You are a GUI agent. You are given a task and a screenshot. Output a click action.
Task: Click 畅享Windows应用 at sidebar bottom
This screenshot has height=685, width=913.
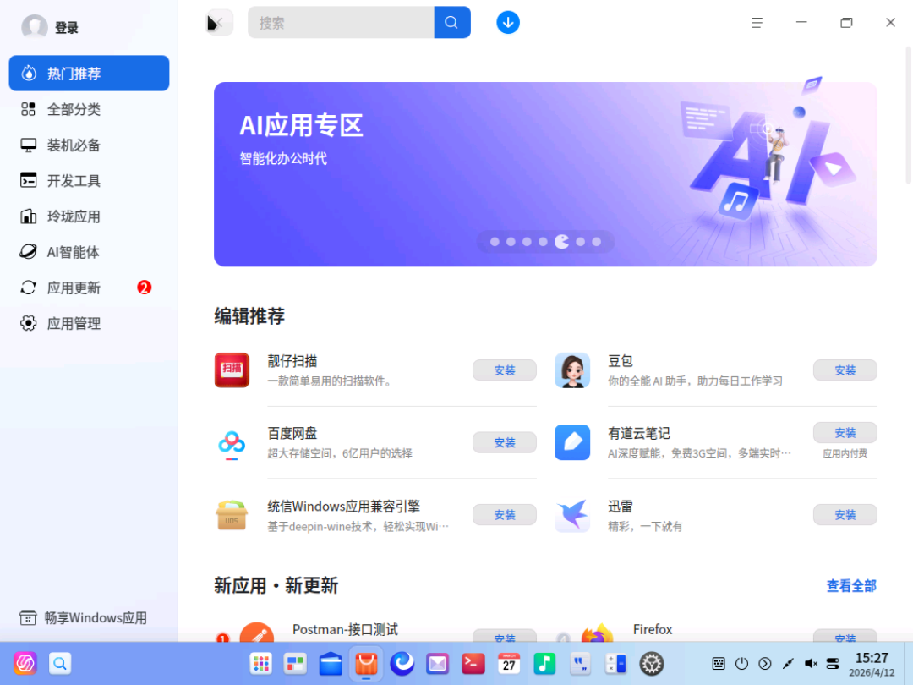(x=83, y=617)
